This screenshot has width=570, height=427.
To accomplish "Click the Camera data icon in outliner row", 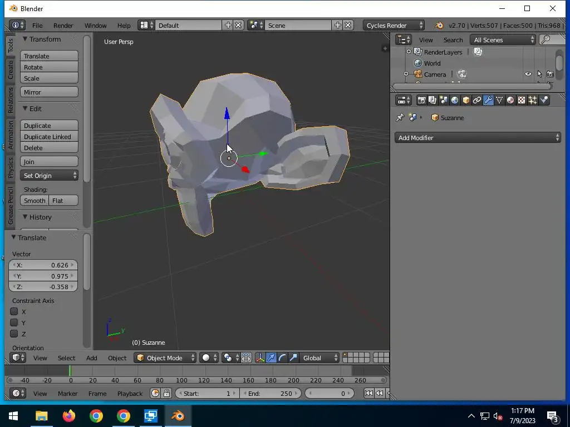I will coord(461,74).
